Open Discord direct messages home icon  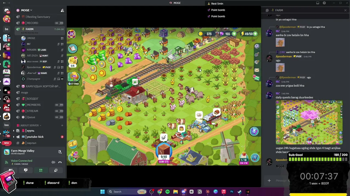pos(7,10)
